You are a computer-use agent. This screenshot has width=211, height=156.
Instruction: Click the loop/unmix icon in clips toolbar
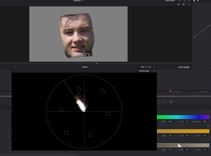coord(163,102)
